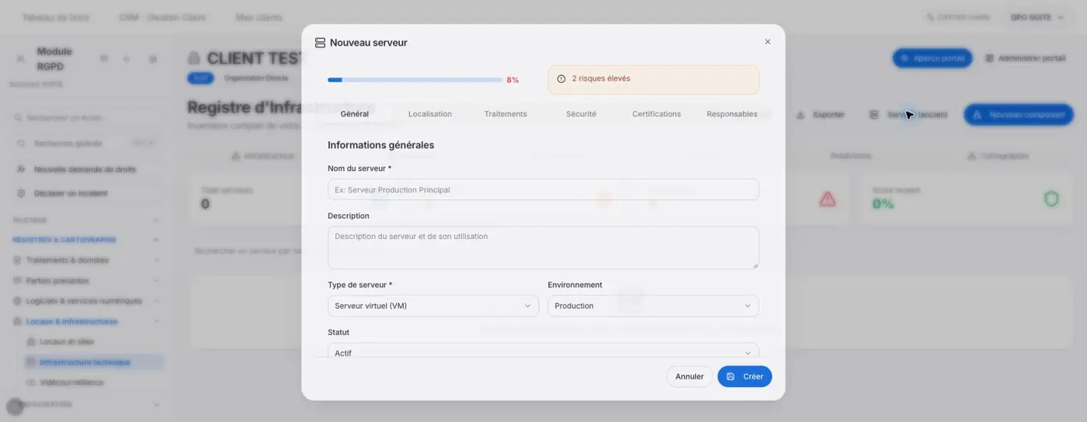This screenshot has width=1087, height=422.
Task: Open the Statut dropdown showing Actif
Action: coord(543,351)
